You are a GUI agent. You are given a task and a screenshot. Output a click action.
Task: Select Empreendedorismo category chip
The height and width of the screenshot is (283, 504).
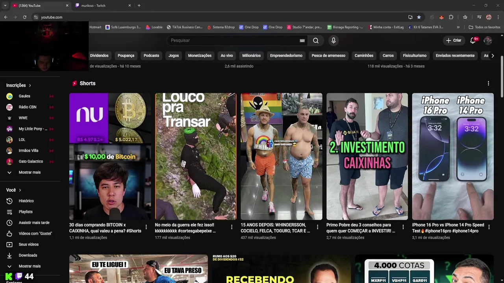(x=286, y=56)
